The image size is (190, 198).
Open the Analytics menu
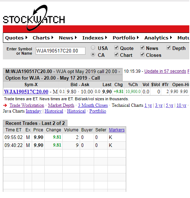tap(156, 38)
